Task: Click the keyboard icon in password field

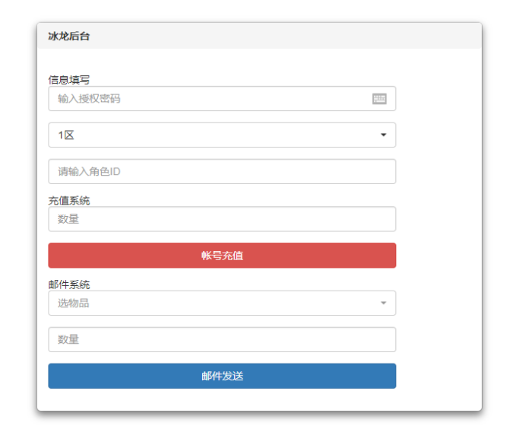Action: point(379,99)
